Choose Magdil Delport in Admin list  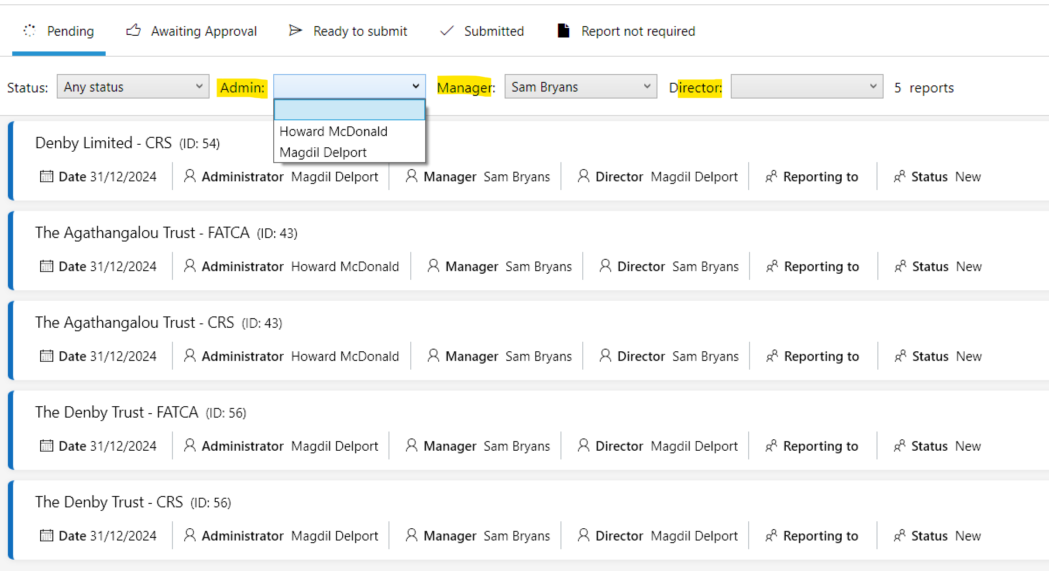(x=350, y=152)
